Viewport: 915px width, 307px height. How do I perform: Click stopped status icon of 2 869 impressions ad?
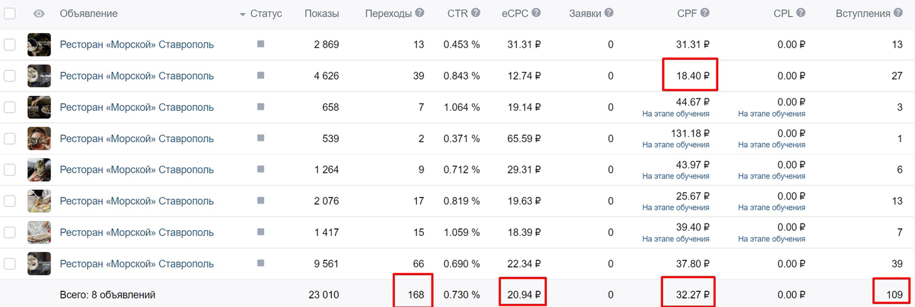click(261, 44)
